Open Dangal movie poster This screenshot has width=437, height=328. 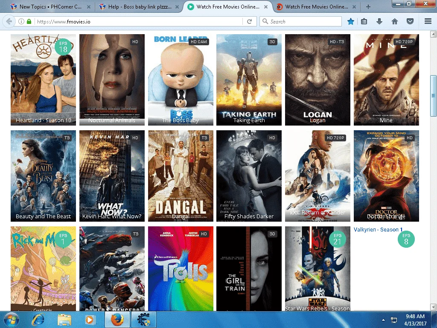[x=181, y=176]
